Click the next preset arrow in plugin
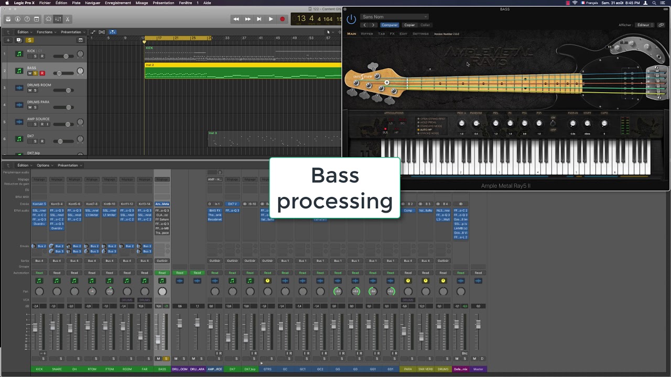671x377 pixels. (x=373, y=25)
